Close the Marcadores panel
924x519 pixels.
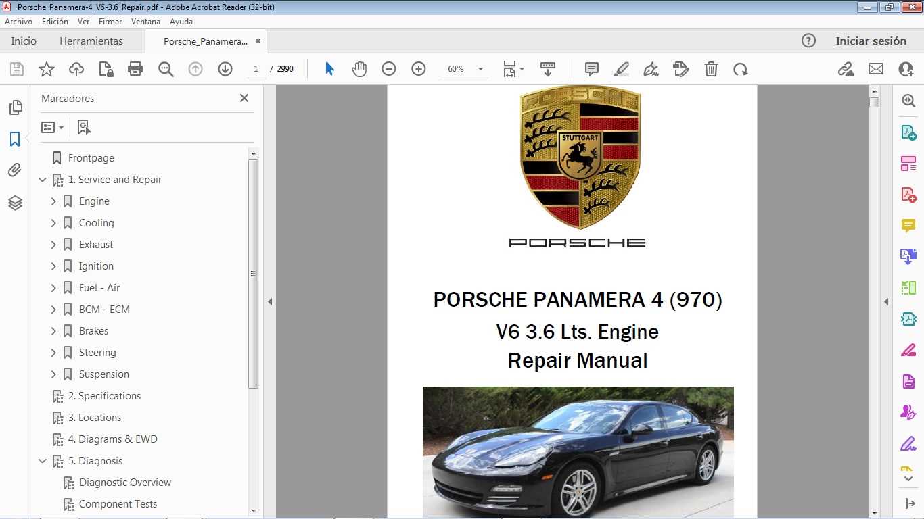point(244,98)
